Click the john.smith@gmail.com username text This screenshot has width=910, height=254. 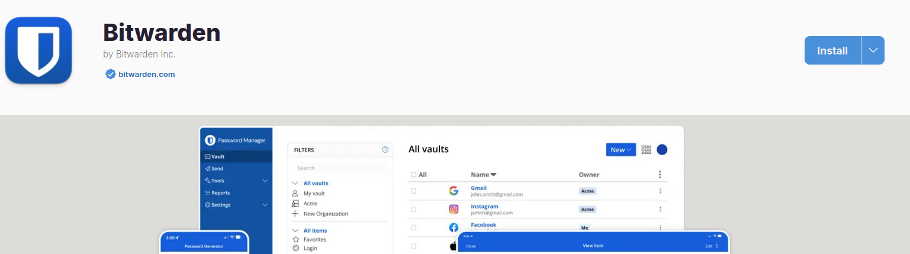(x=497, y=194)
